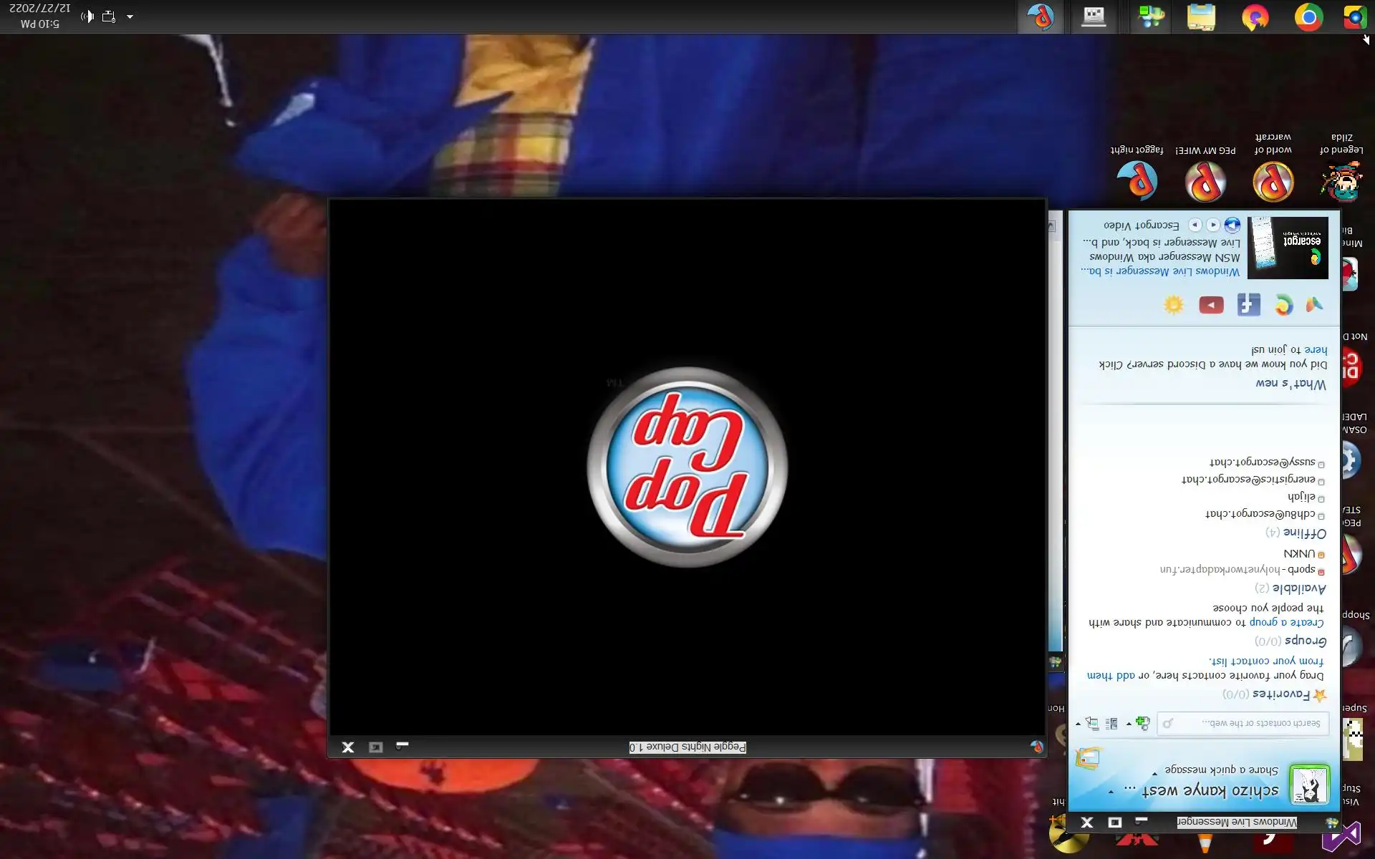This screenshot has height=859, width=1375.
Task: Open the email inbox envelope icon
Action: point(1088,758)
